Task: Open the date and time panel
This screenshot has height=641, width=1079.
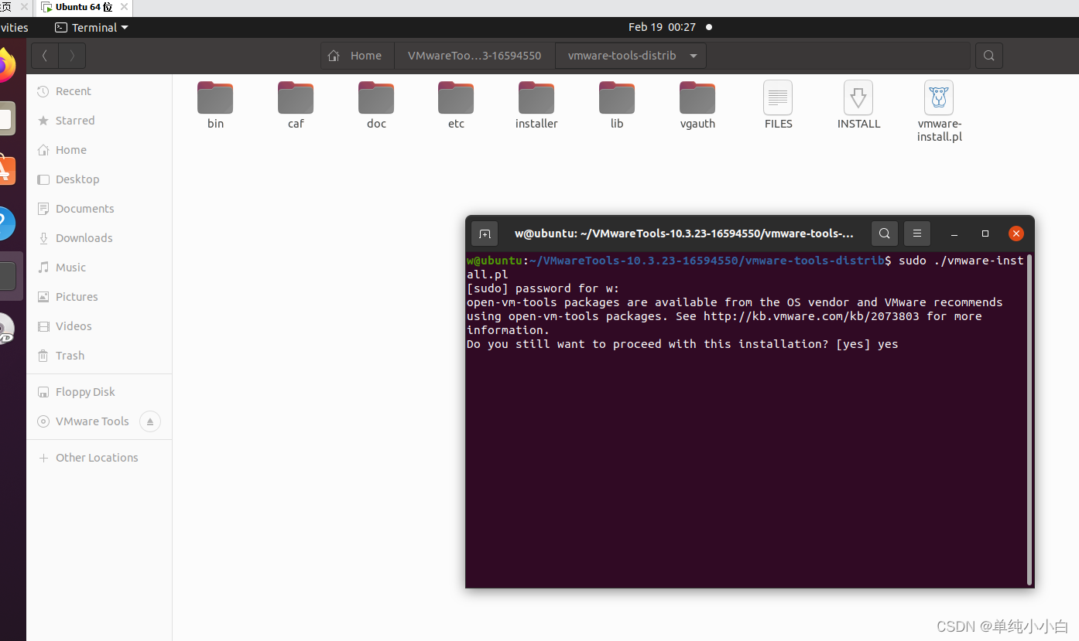Action: (662, 27)
